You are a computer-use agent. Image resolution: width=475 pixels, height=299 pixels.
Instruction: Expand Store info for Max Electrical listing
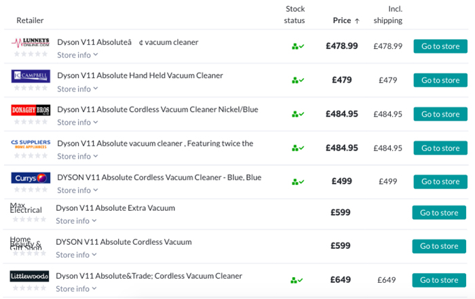point(76,221)
